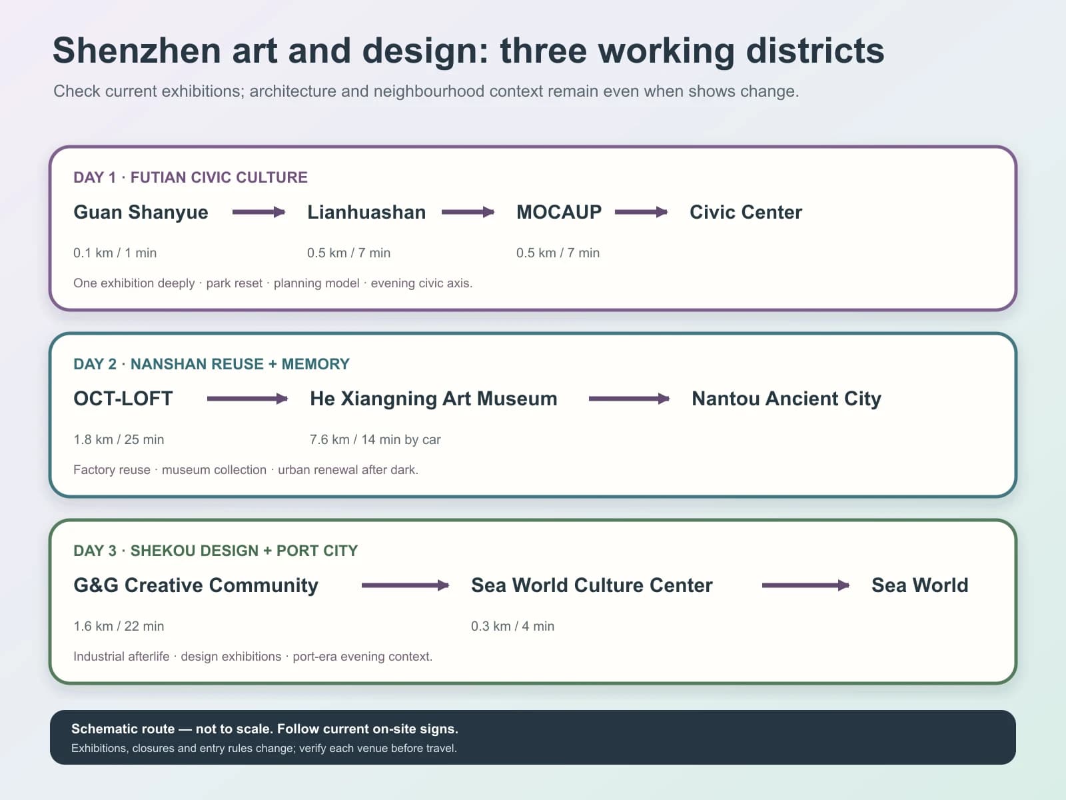The width and height of the screenshot is (1066, 800).
Task: Select the 'DAY 2 · NANSHAN REUSE + MEMORY' heading
Action: click(211, 364)
